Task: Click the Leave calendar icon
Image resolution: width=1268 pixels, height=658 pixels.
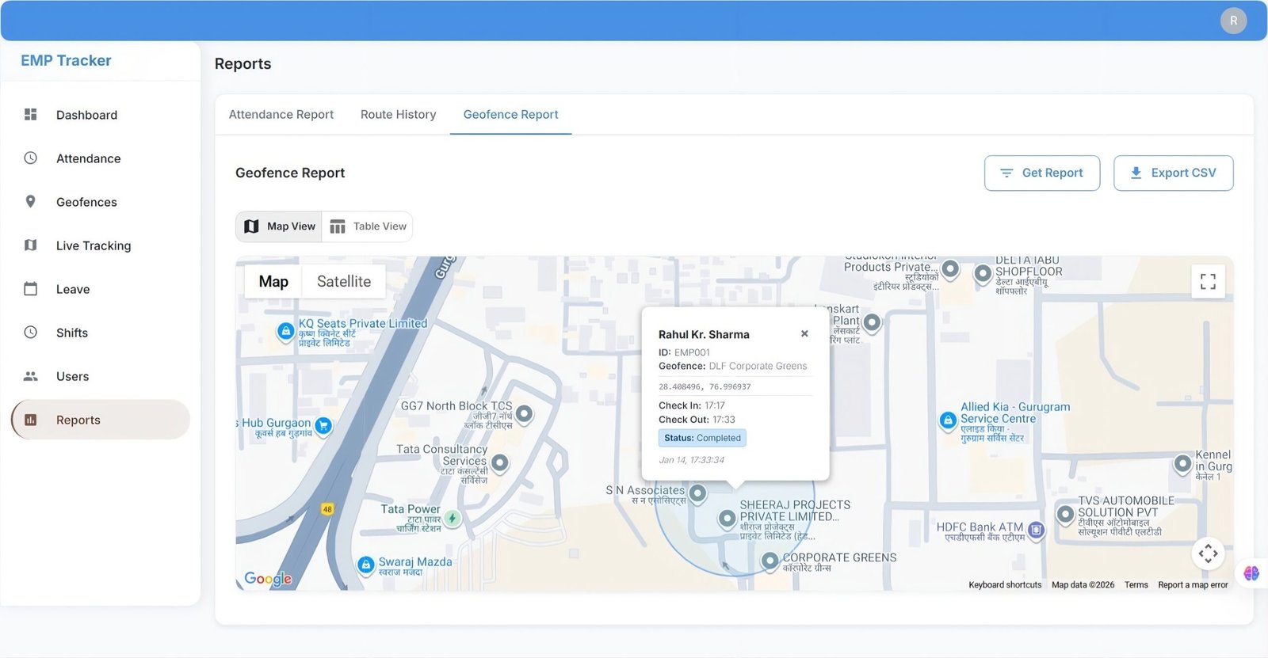Action: (31, 289)
